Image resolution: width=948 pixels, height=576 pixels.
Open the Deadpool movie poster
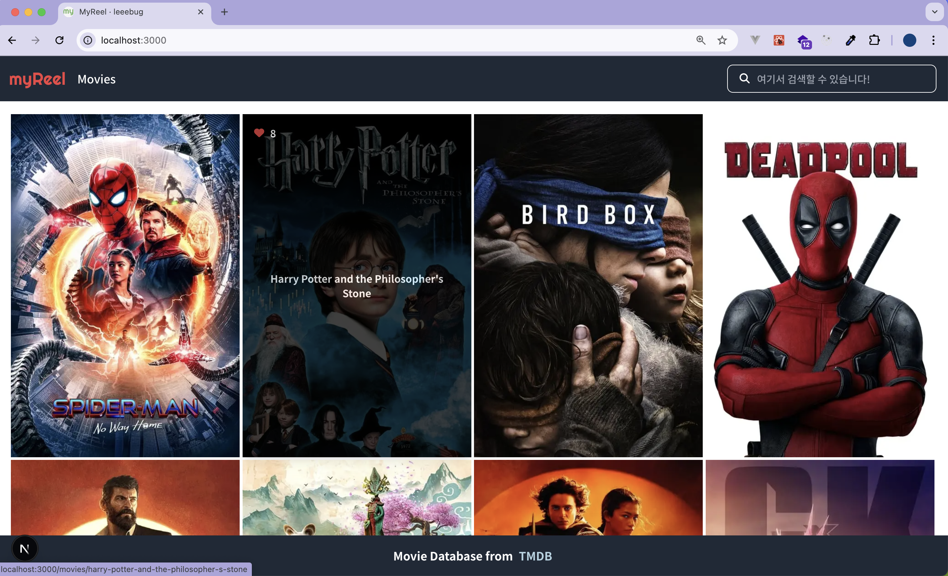click(820, 285)
